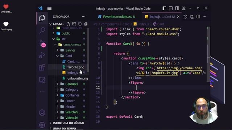This screenshot has height=130, width=232.
Task: Click the Card folder breadcrumb segment
Action: pyautogui.click(x=126, y=24)
